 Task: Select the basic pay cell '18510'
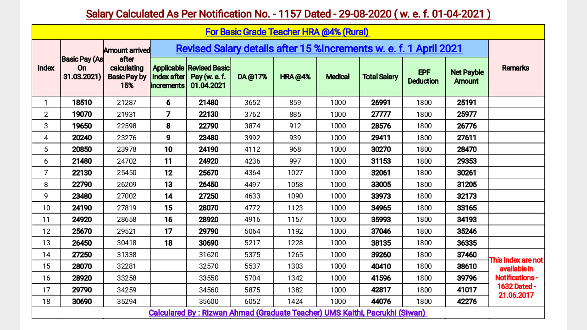coord(82,103)
